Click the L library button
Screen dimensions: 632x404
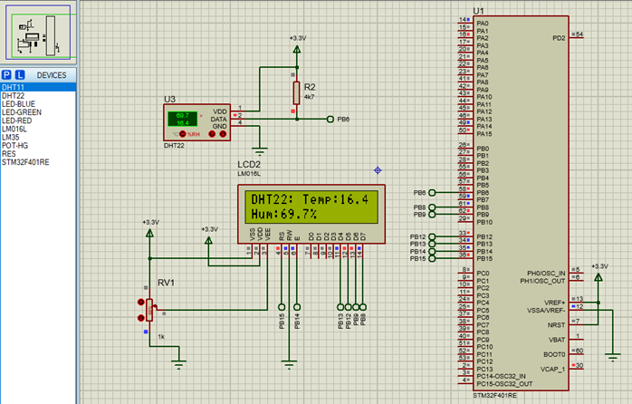coord(18,75)
